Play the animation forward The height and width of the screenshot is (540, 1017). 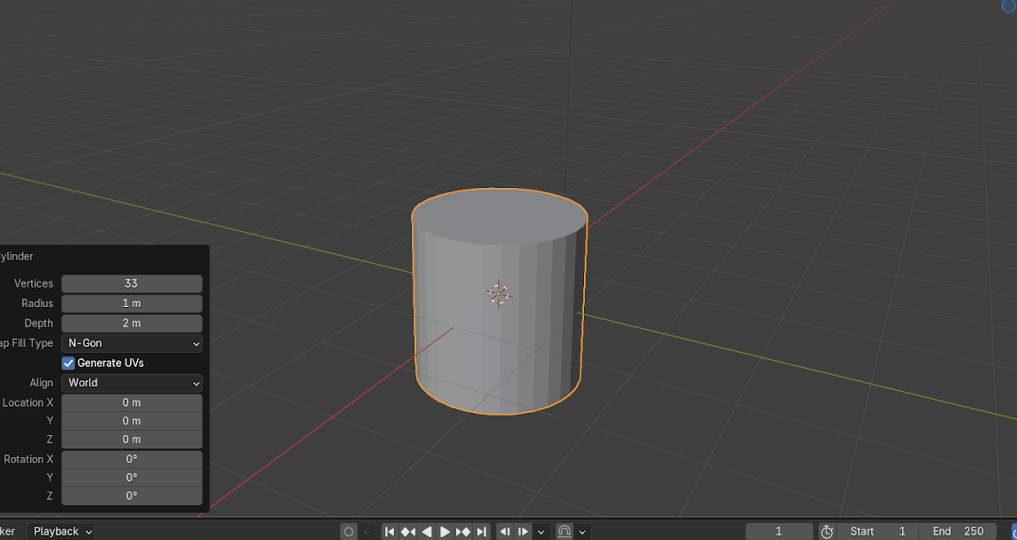click(x=444, y=531)
